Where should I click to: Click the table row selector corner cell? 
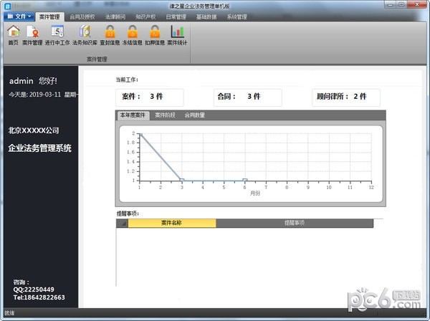coord(122,223)
